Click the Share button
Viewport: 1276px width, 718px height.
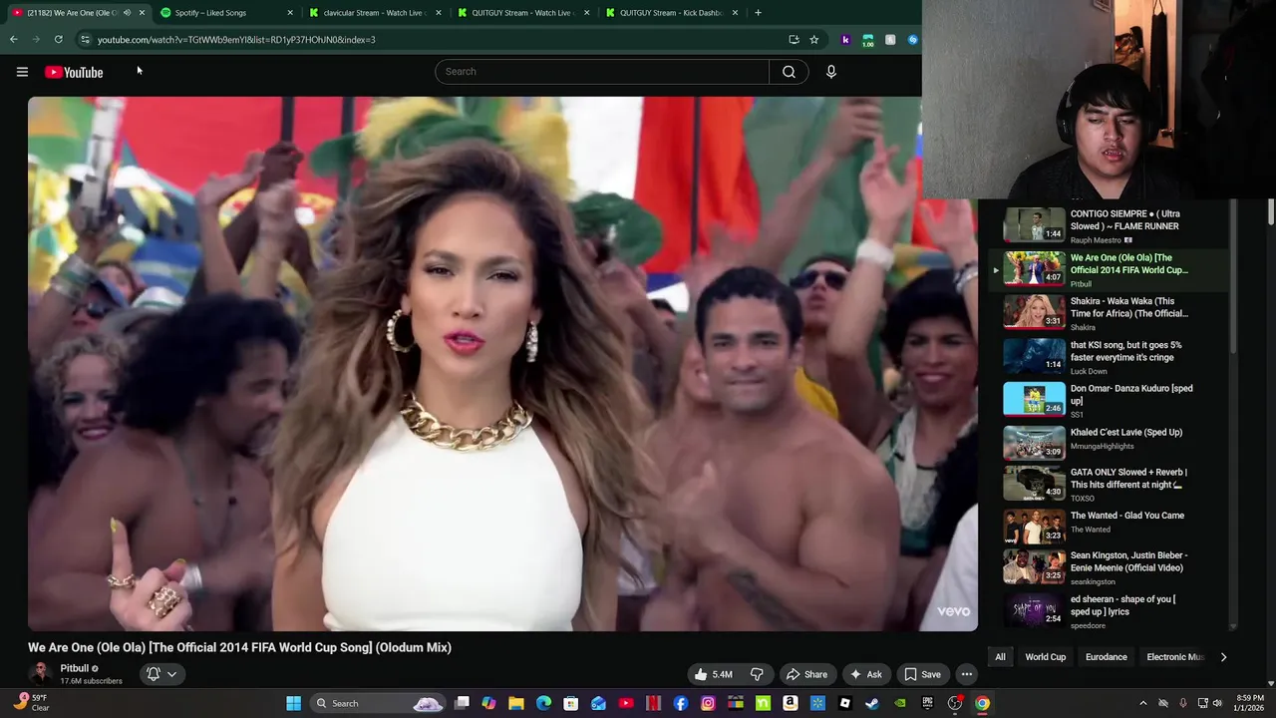[x=806, y=674]
